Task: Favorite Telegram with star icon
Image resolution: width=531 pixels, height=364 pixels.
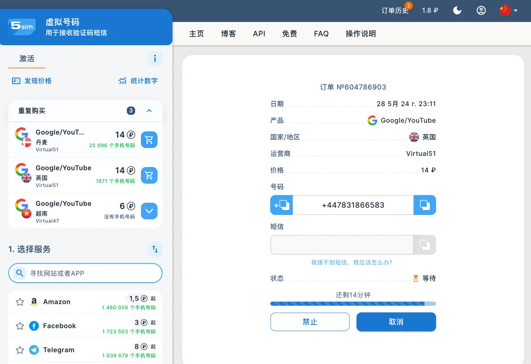Action: pos(20,350)
